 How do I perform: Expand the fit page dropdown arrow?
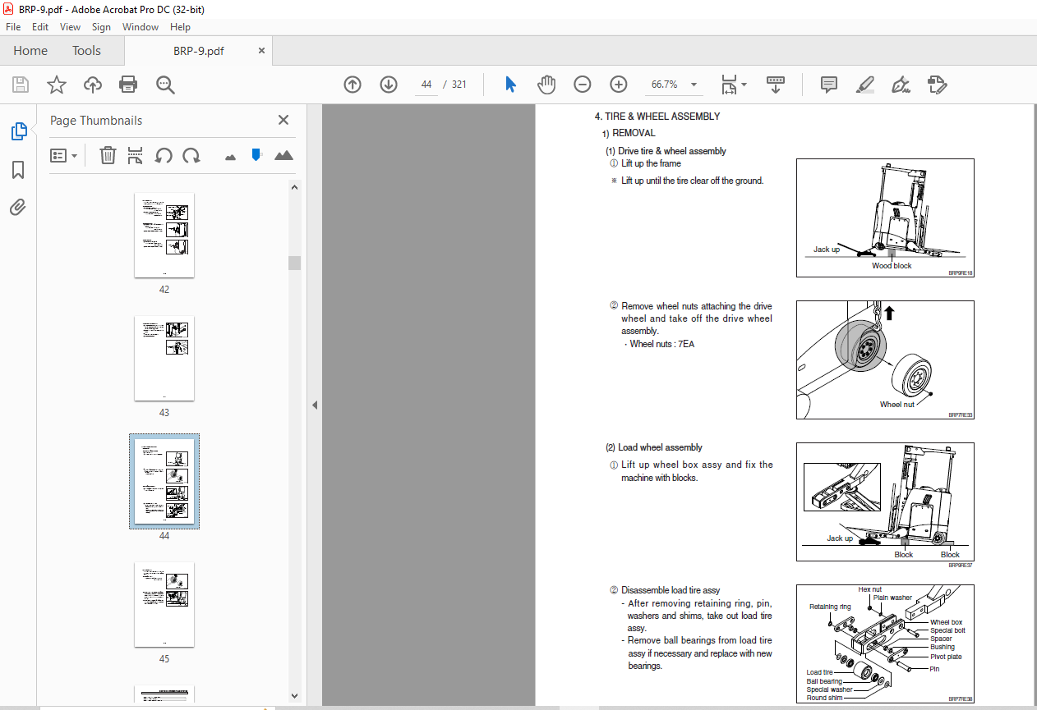pos(744,85)
